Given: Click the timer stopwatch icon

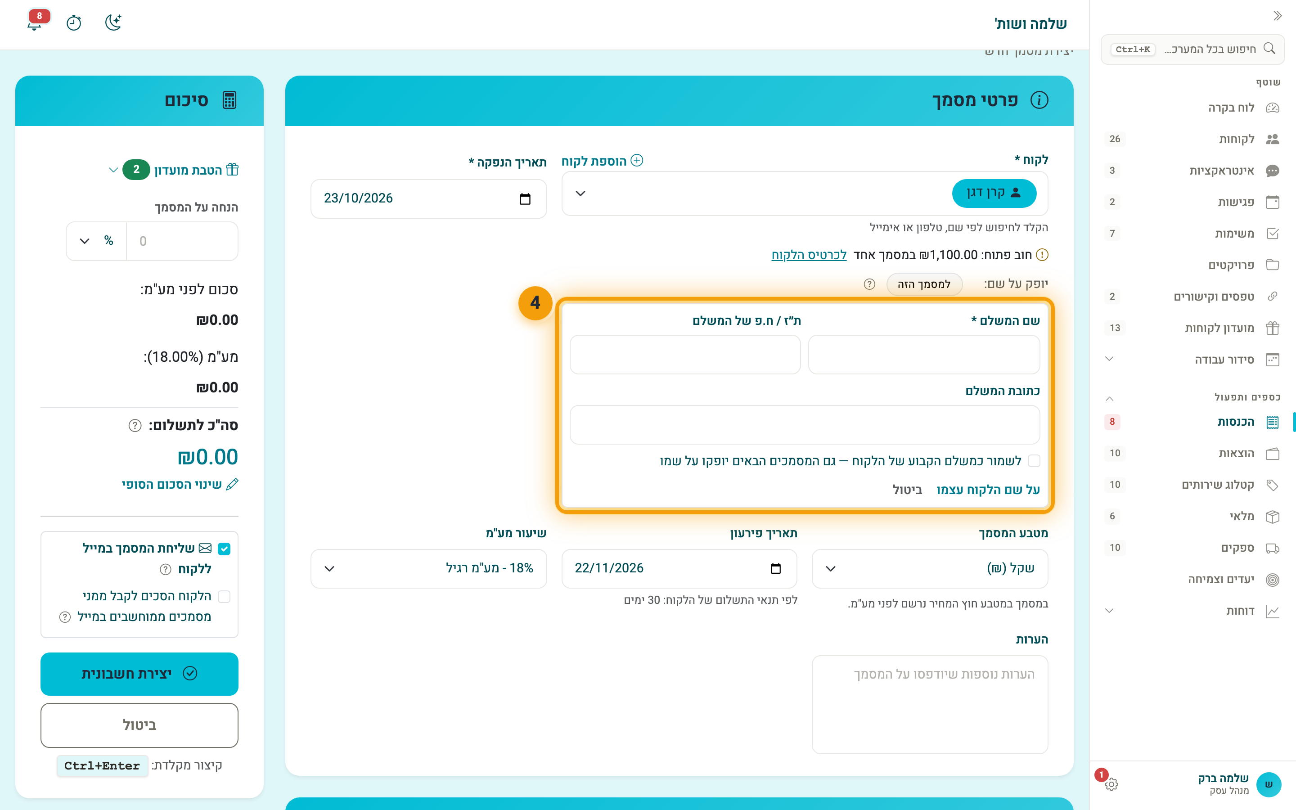Looking at the screenshot, I should (74, 22).
